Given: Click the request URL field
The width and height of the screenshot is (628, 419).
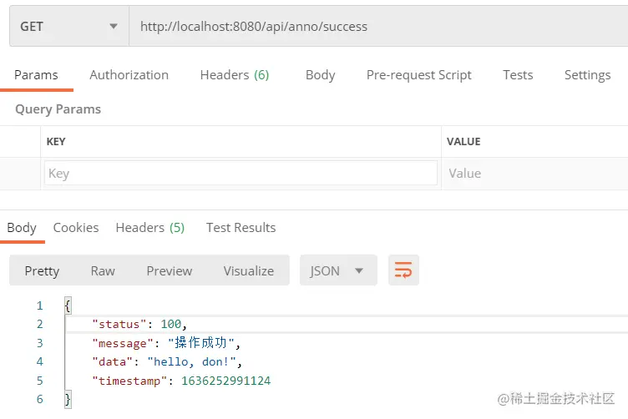Looking at the screenshot, I should [x=378, y=27].
